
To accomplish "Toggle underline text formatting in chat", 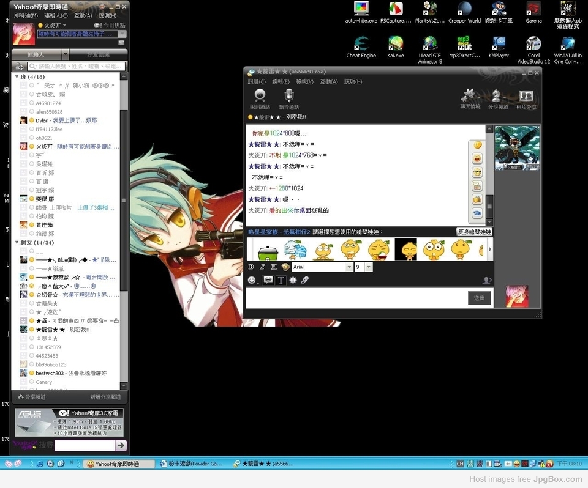I will point(274,267).
